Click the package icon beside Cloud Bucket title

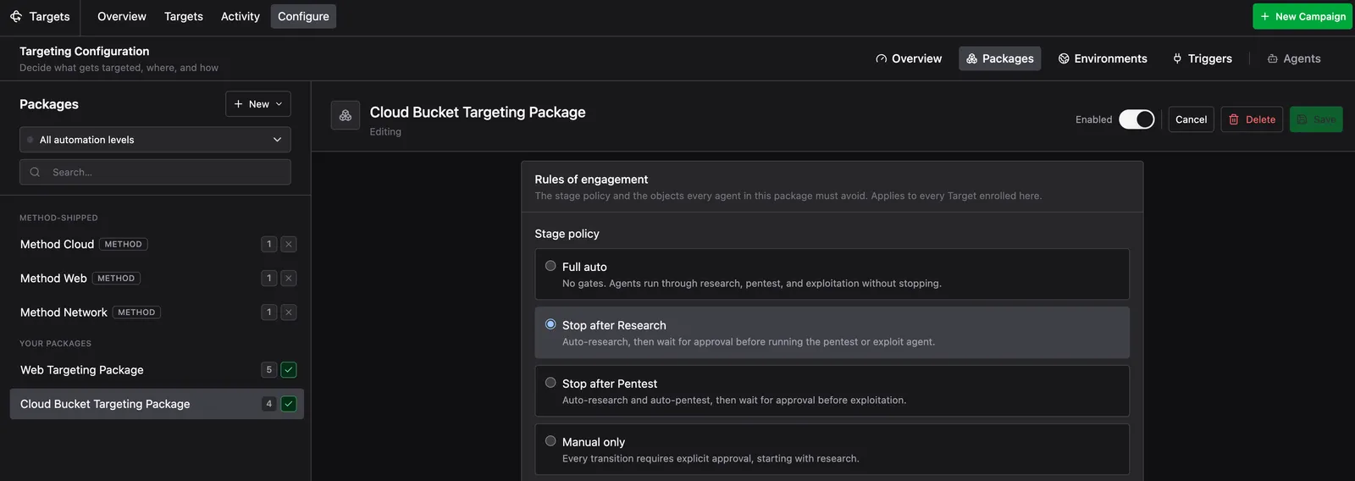(346, 116)
